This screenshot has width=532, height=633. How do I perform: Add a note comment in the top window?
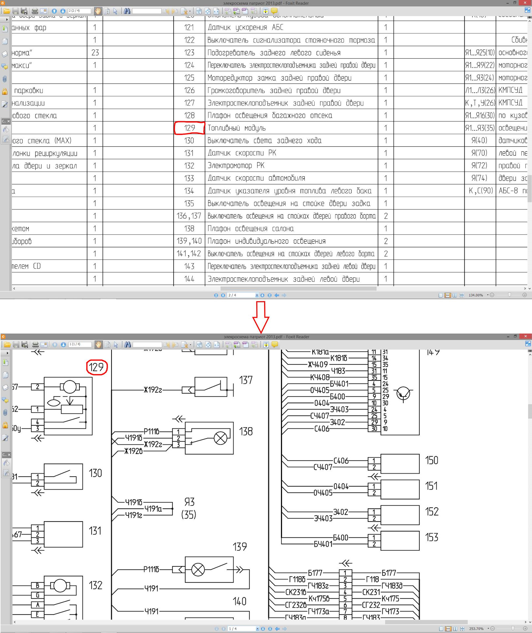click(274, 11)
